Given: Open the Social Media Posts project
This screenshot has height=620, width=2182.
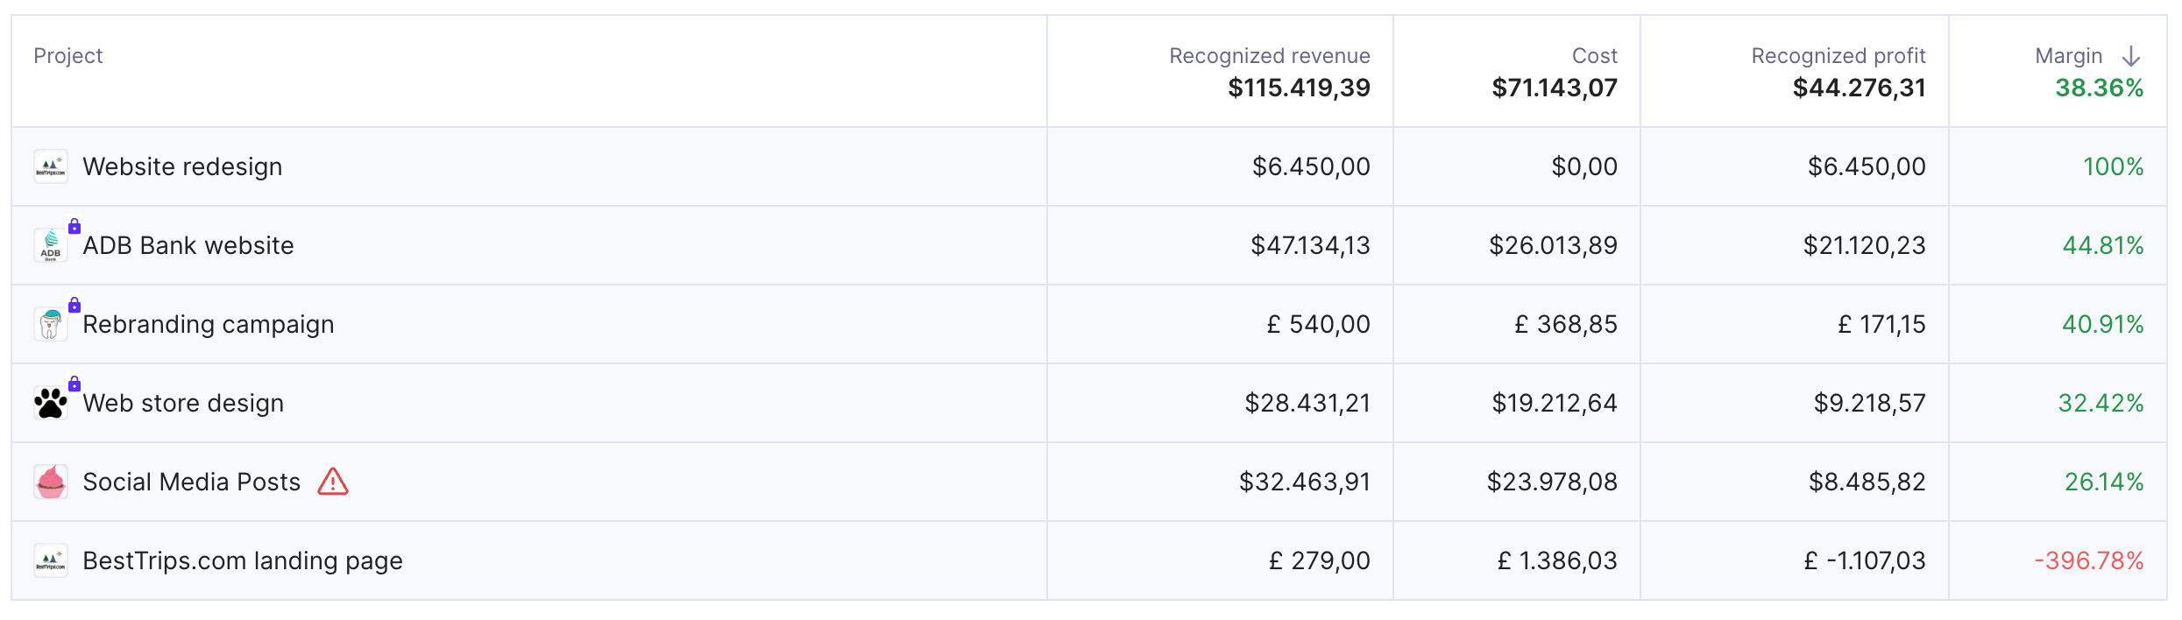Looking at the screenshot, I should coord(192,482).
